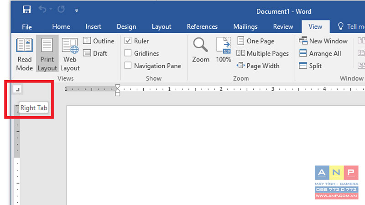Click the horizontal ruler at the 2 mark
This screenshot has height=205, width=365.
point(221,89)
